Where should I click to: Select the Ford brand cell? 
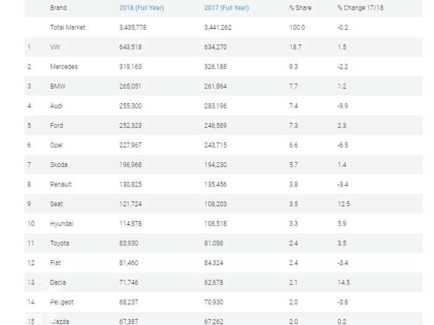click(56, 126)
